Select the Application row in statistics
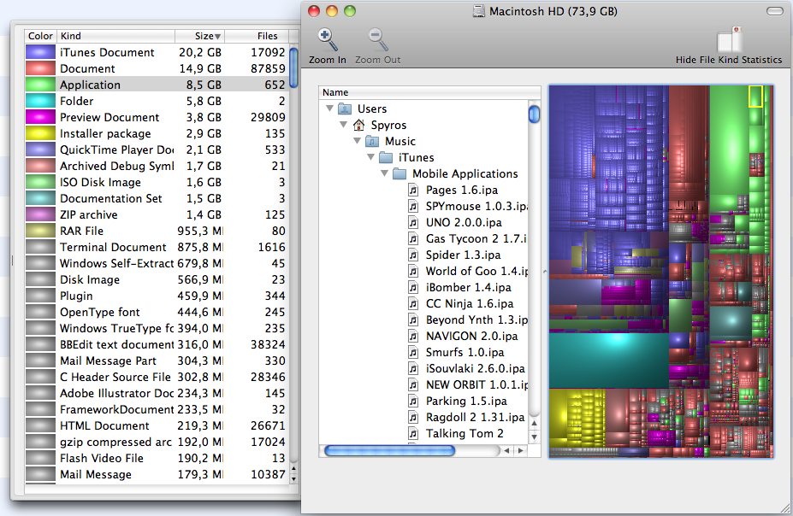Screen dimensions: 793x516 (x=157, y=85)
